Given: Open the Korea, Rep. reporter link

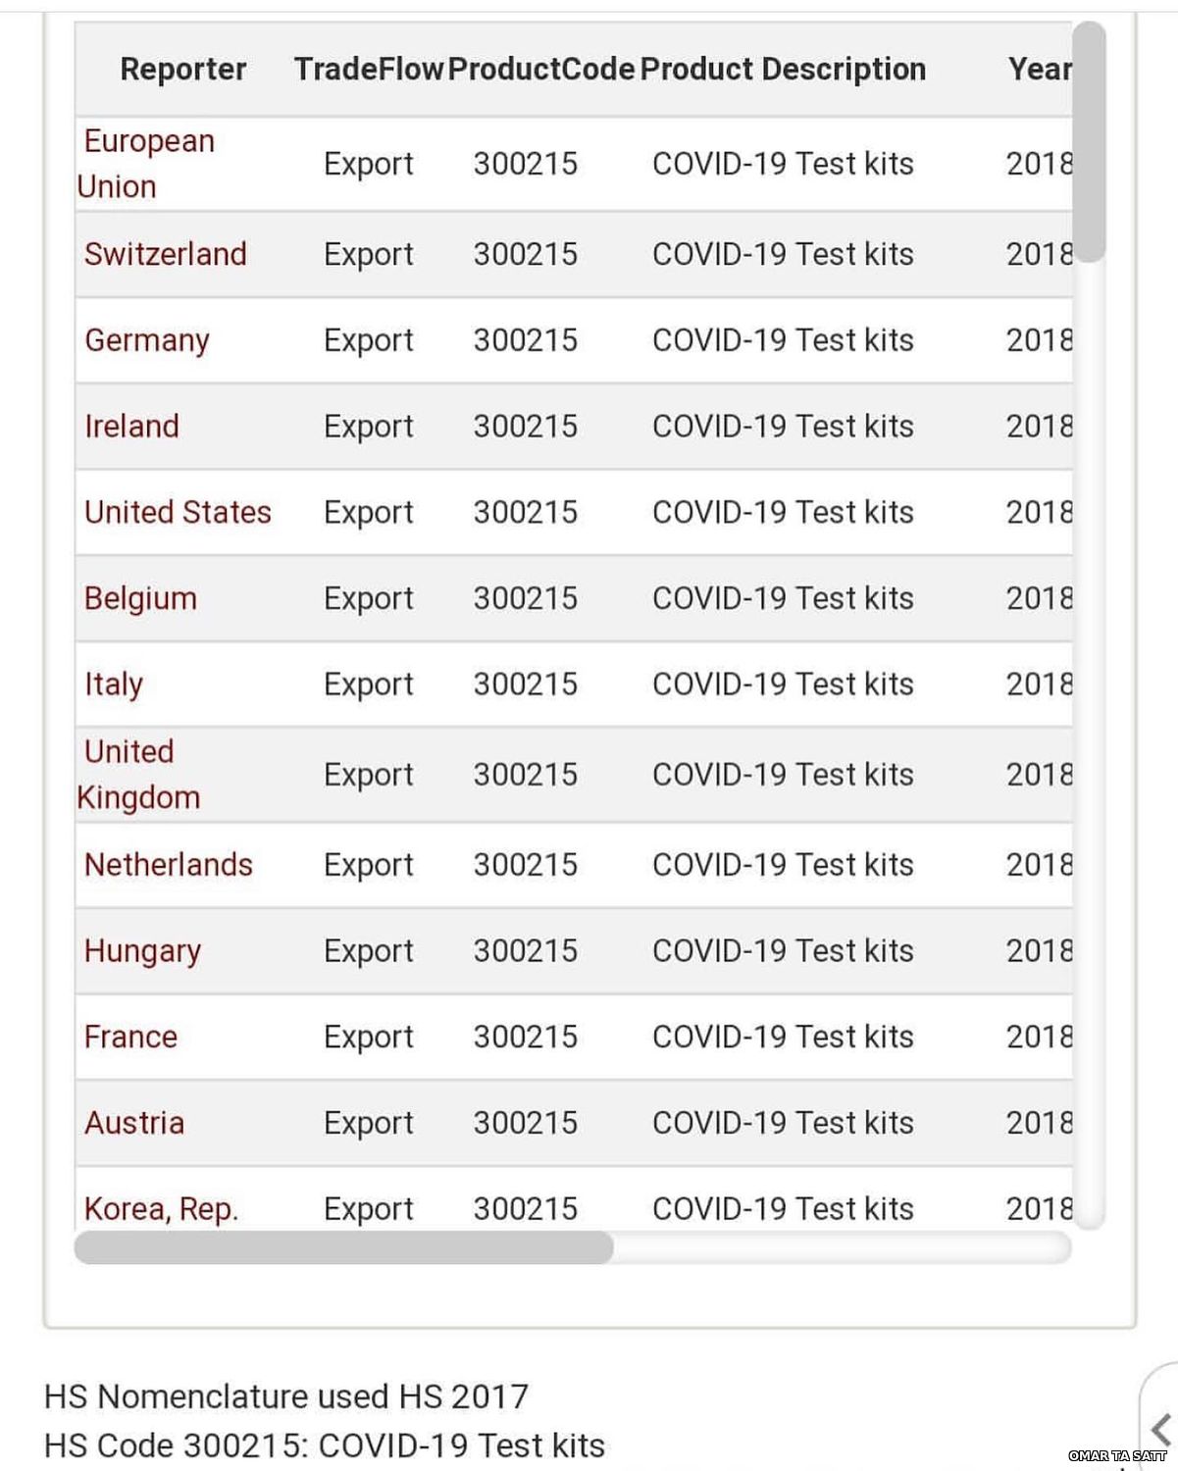Looking at the screenshot, I should point(162,1209).
